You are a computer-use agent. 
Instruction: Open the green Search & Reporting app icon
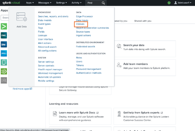(x=5, y=26)
